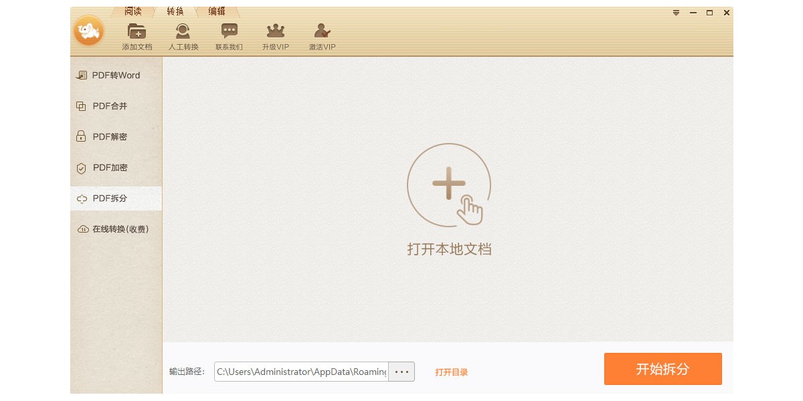Switch to the 编辑 (Edit) tab
The height and width of the screenshot is (401, 803).
(217, 12)
